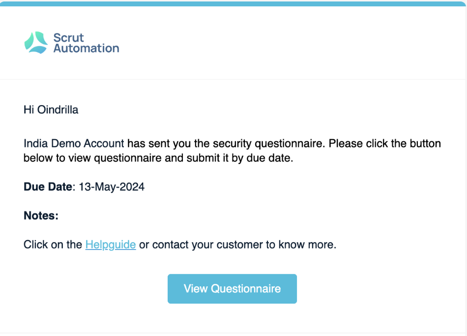Click the Notes label
Screen dimensions: 467x336
pos(41,216)
